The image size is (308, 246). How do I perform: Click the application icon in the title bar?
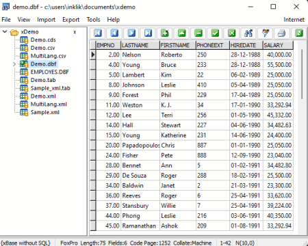tap(5, 7)
